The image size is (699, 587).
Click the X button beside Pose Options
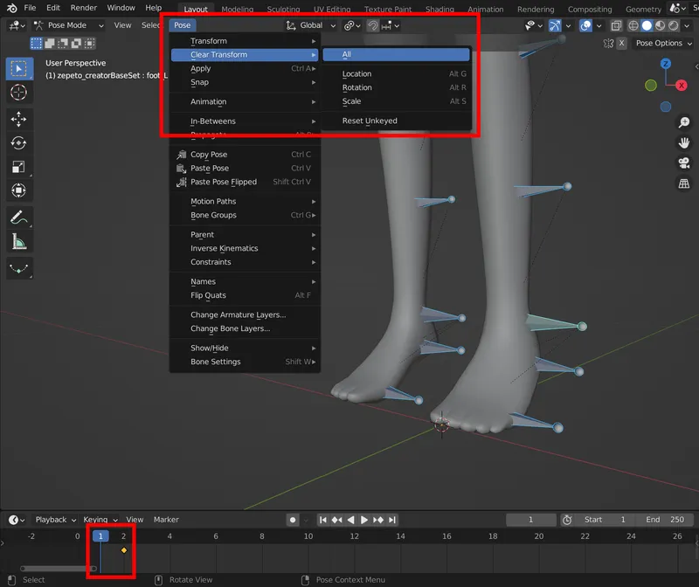(622, 44)
